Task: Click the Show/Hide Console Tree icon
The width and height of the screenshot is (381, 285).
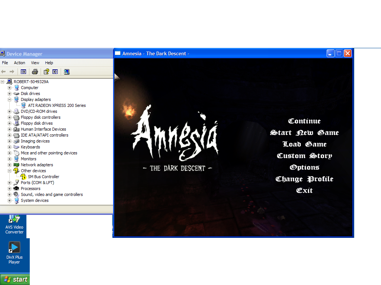Action: tap(23, 72)
